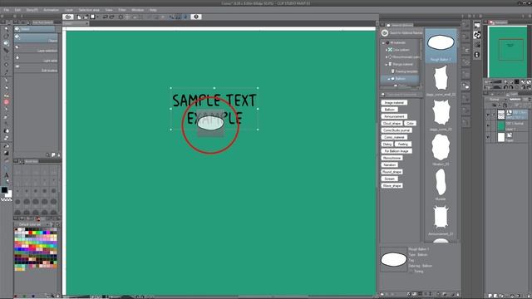Viewport: 532px width, 299px height.
Task: Toggle visibility of Layer 1
Action: [x=488, y=126]
